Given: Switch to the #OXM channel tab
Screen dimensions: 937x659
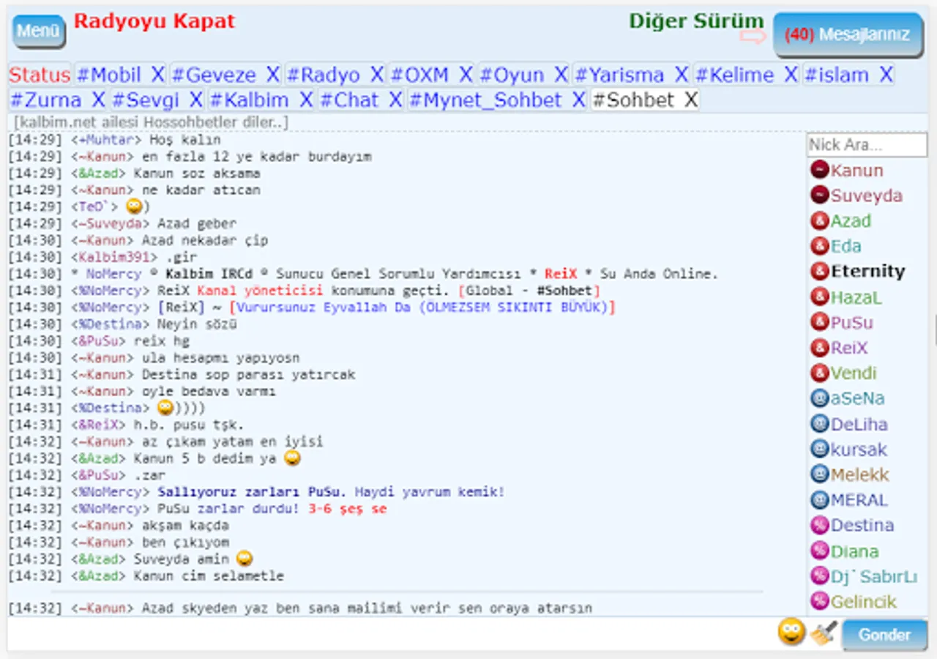Looking at the screenshot, I should pyautogui.click(x=419, y=75).
